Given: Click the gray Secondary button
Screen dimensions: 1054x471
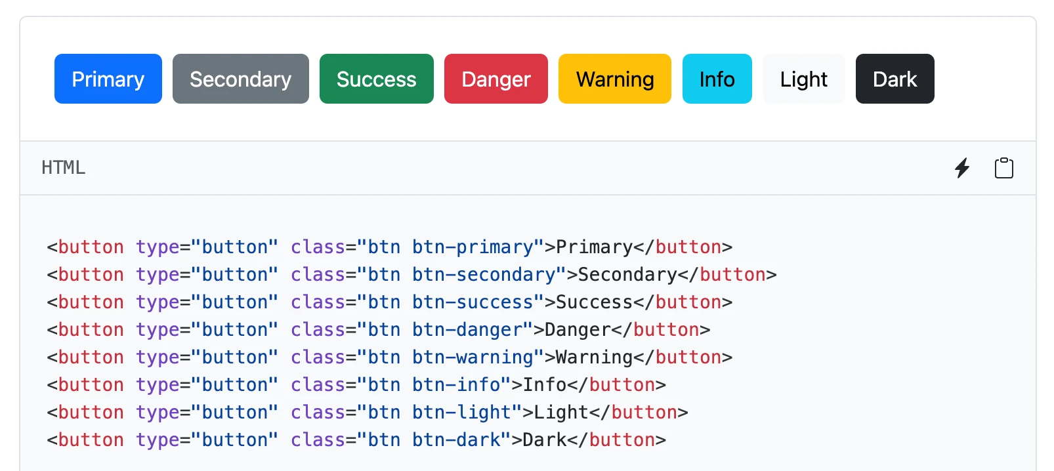Looking at the screenshot, I should point(241,79).
